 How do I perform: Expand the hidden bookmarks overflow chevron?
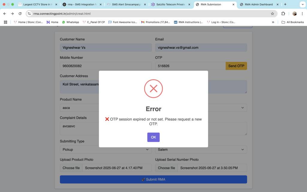273,22
